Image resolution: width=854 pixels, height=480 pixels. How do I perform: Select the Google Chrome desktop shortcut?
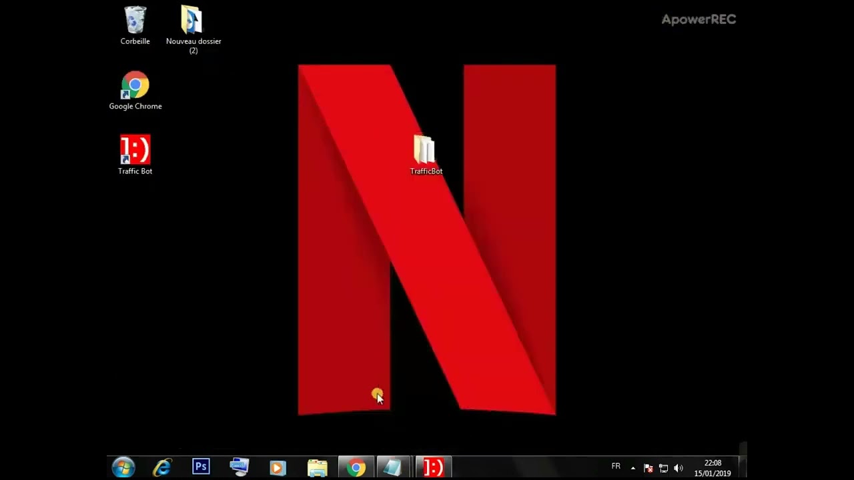click(135, 91)
